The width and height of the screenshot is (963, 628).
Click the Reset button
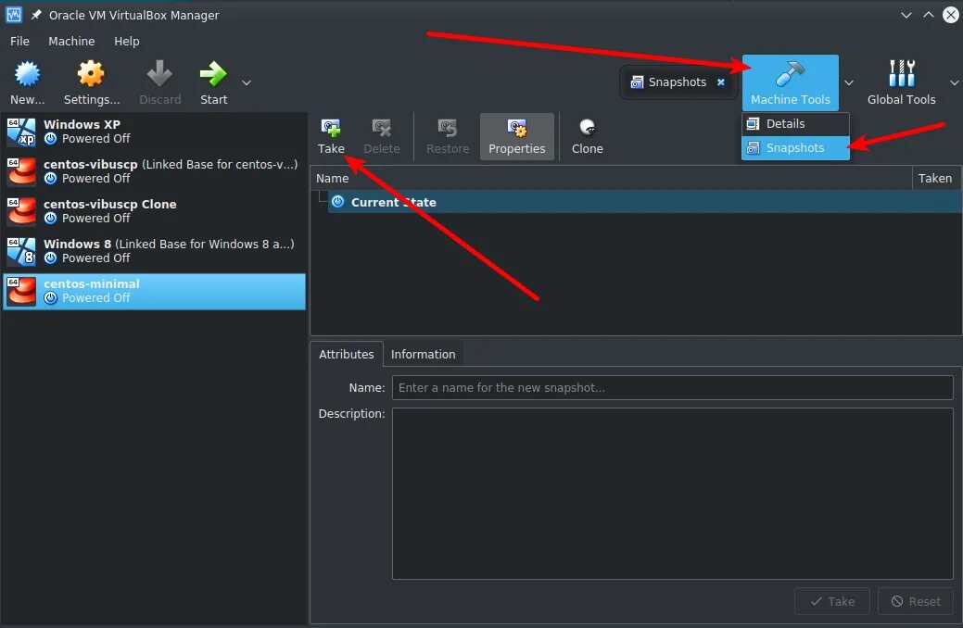coord(916,602)
